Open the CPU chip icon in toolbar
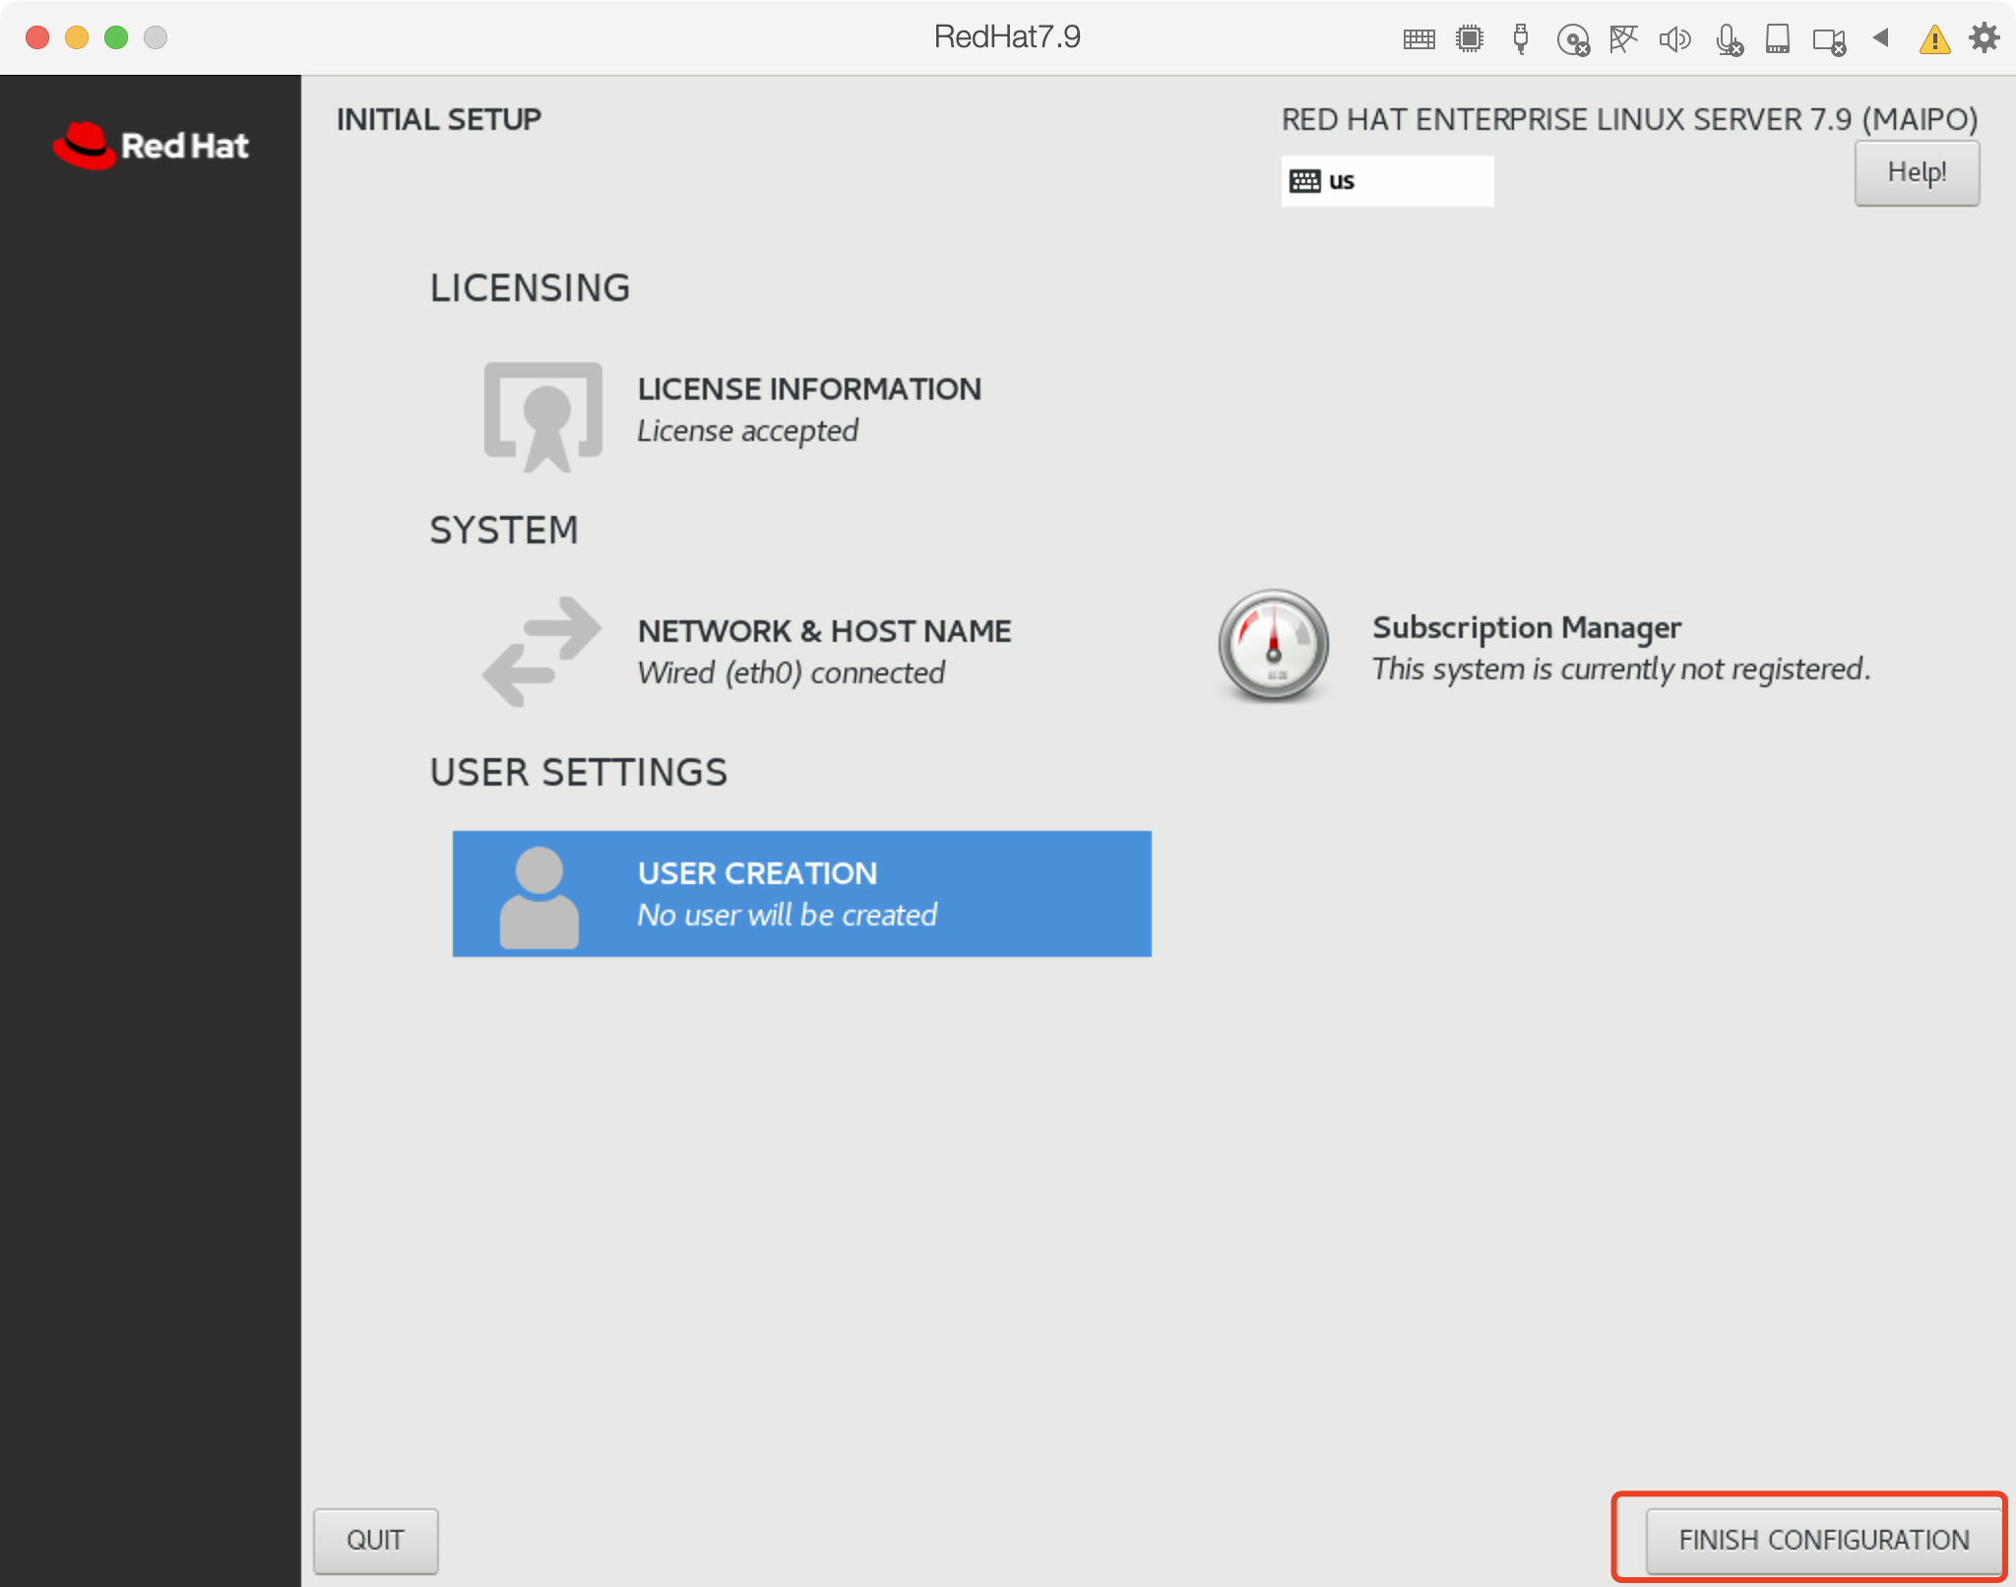 (1470, 39)
